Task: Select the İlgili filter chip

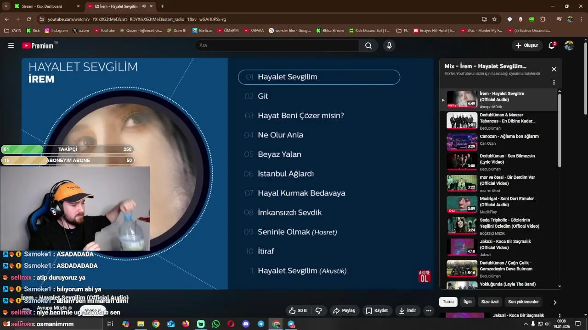Action: 467,302
